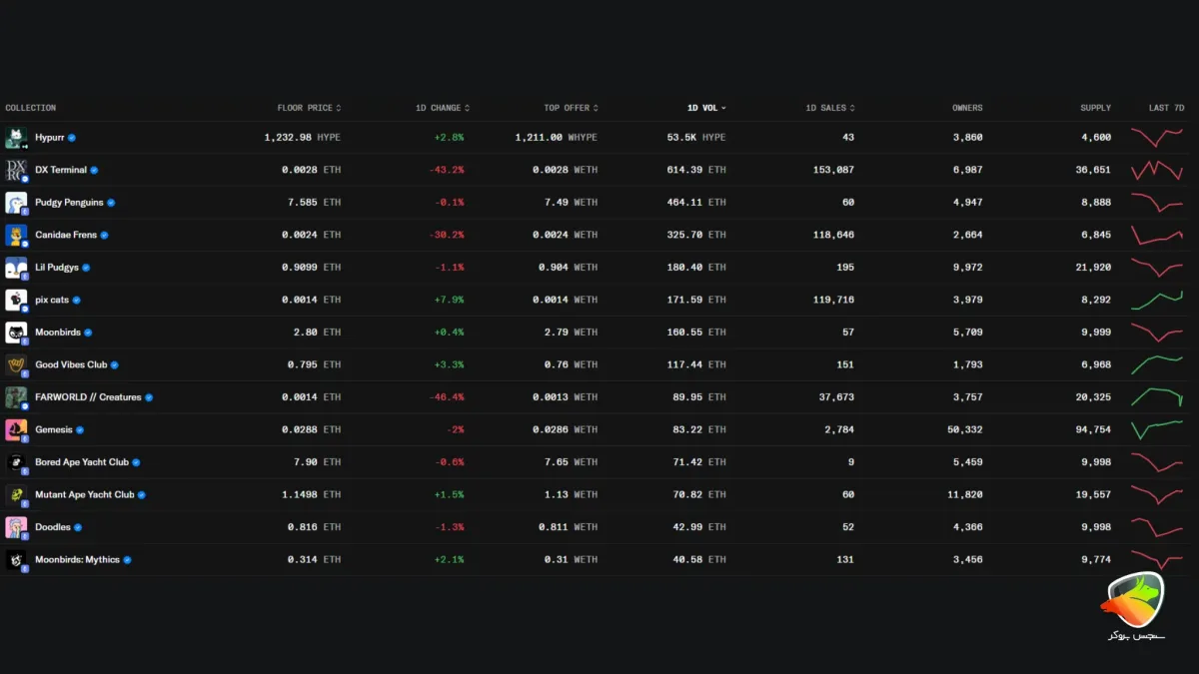1199x674 pixels.
Task: Toggle the 1D Vol sort direction
Action: [x=706, y=108]
